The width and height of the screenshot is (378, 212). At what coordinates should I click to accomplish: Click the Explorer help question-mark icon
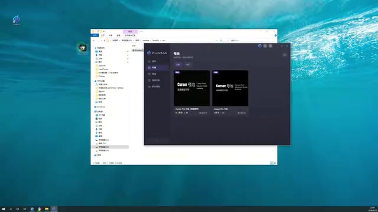tap(276, 35)
